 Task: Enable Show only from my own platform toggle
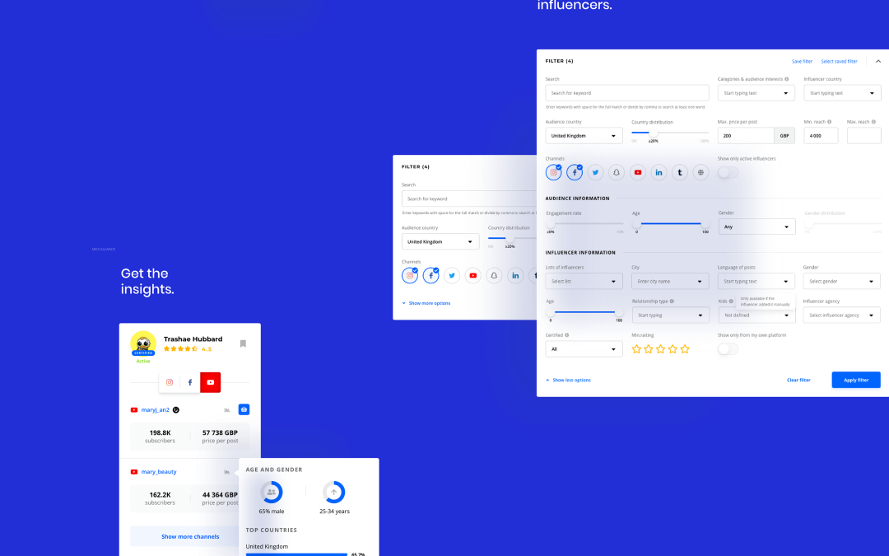(728, 349)
